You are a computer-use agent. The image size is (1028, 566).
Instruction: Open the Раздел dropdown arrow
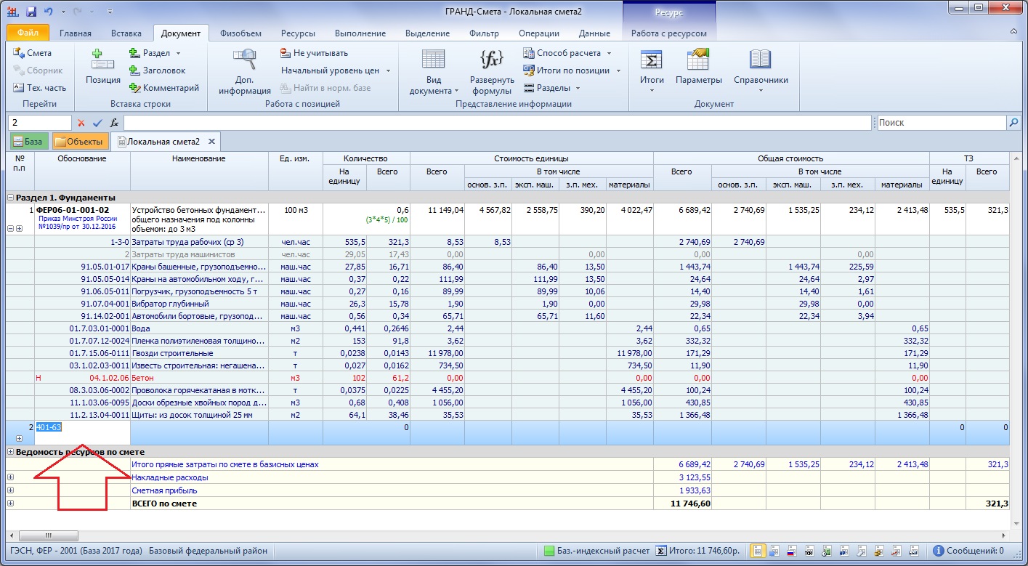(x=178, y=53)
